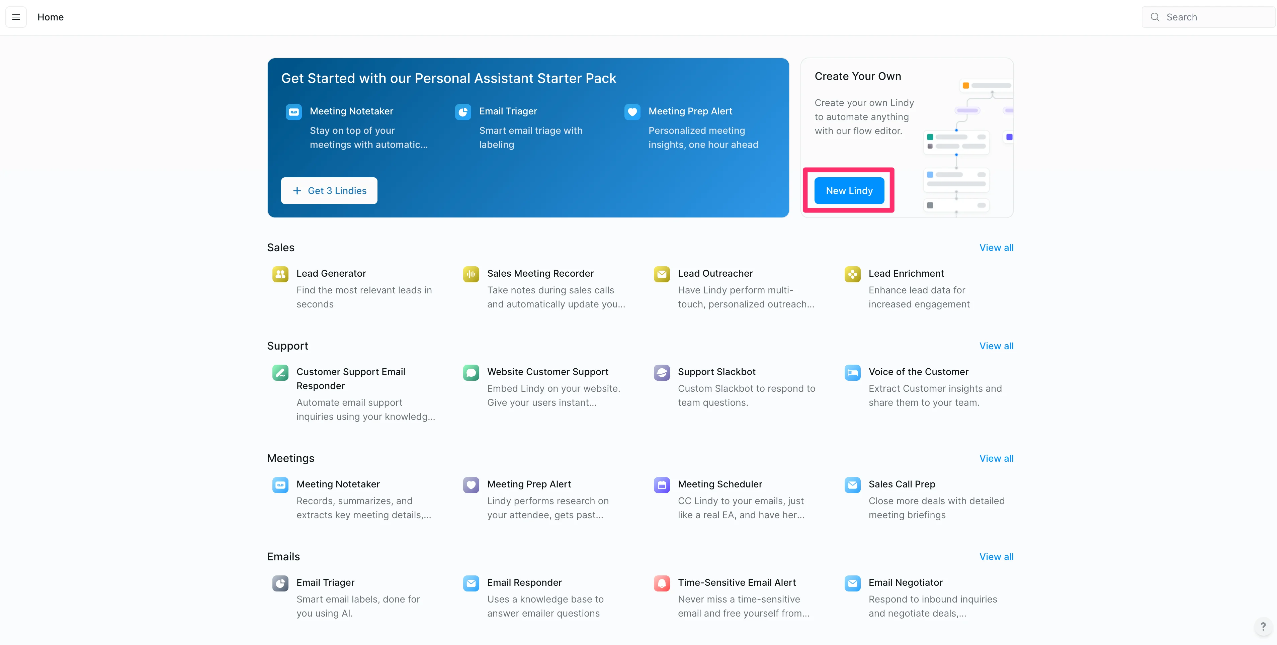Screen dimensions: 1277x645
Task: Open the hamburger sidebar menu
Action: coord(16,17)
